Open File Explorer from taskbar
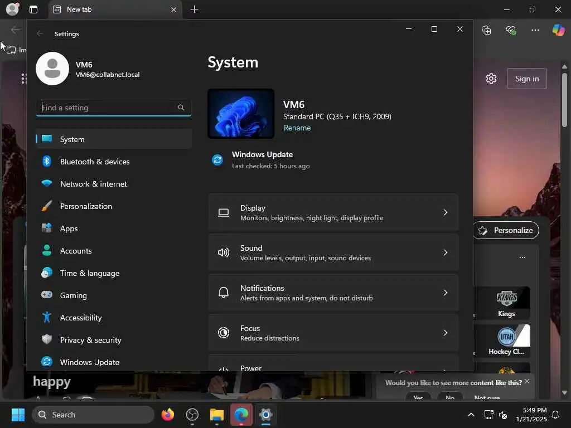 click(217, 415)
